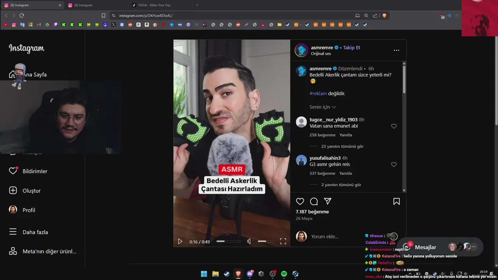Open the Gmail bookmark icon
The image size is (498, 280).
click(39, 24)
